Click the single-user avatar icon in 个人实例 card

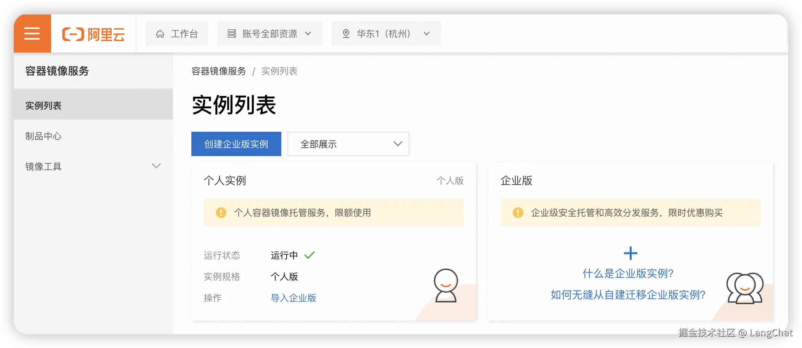point(446,286)
